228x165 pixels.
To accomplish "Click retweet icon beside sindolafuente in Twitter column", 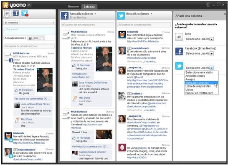I will [x=129, y=48].
